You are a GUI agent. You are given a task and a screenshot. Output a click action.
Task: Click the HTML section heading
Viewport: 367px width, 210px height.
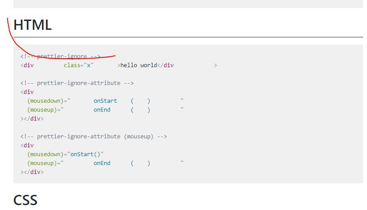pos(33,25)
